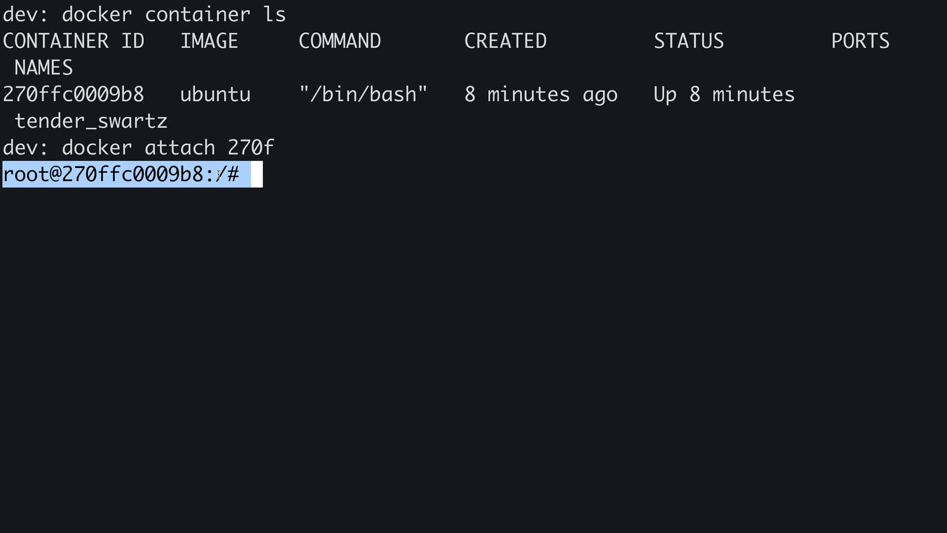Select the root@270ffc0009b8 prompt
This screenshot has height=533, width=947.
coord(121,173)
